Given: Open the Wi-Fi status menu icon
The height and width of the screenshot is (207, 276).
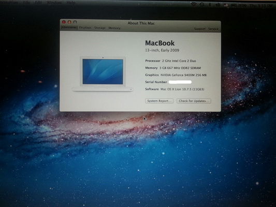Looking at the screenshot, I should coord(194,5).
